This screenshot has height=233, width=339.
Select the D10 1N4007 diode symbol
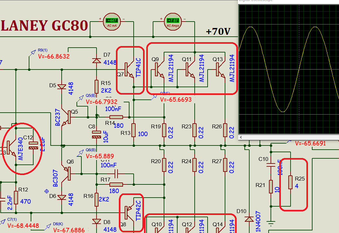tap(249, 219)
